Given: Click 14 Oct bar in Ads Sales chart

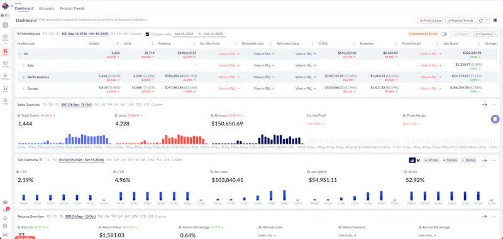Looking at the screenshot, I should pos(284,196).
